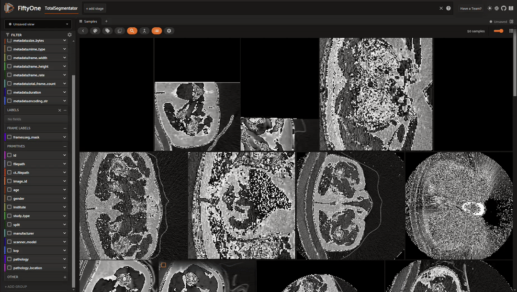Expand the split filter chevron

tap(65, 225)
